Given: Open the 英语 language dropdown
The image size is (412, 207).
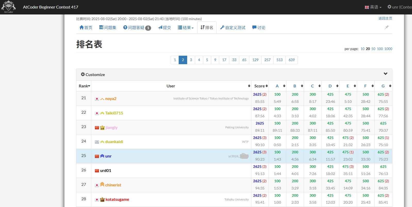Looking at the screenshot, I should (373, 7).
